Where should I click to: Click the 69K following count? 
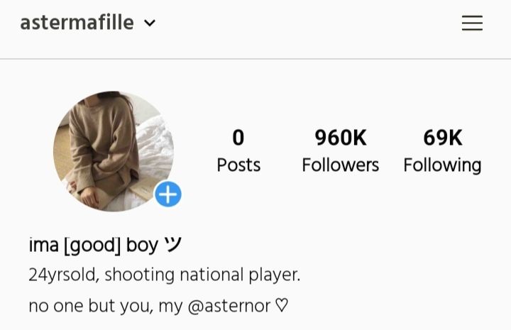[x=443, y=138]
